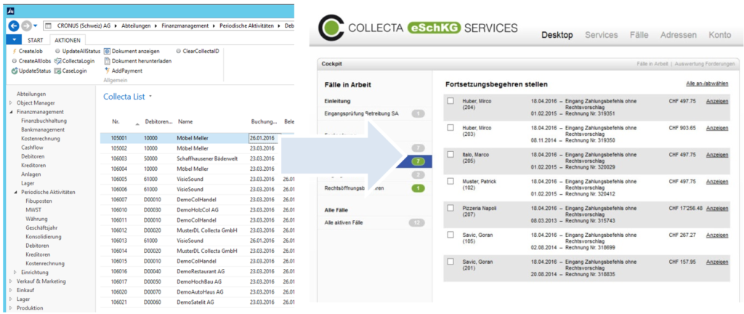The image size is (744, 314).
Task: Tick the checkbox for Savic, Goran (201)
Action: pos(450,261)
